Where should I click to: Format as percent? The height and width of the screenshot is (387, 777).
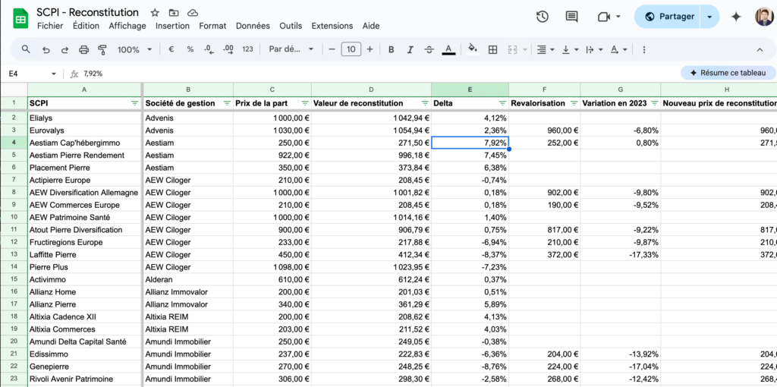[190, 49]
